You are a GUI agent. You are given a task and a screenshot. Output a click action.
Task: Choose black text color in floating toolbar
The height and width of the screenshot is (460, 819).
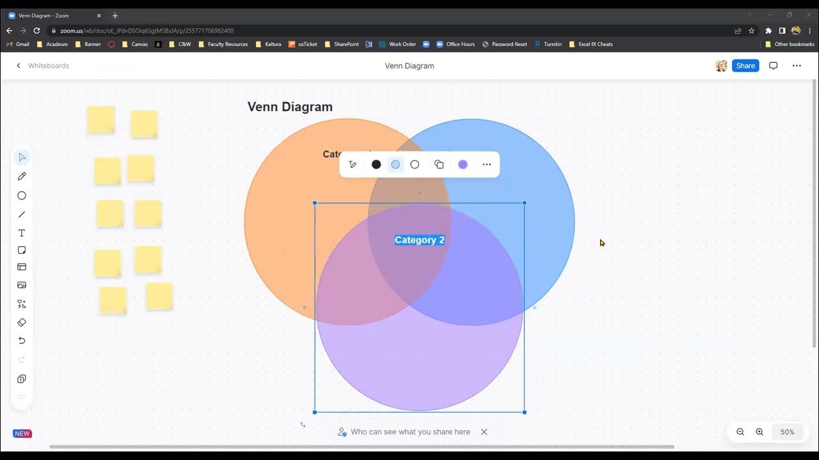pyautogui.click(x=376, y=164)
